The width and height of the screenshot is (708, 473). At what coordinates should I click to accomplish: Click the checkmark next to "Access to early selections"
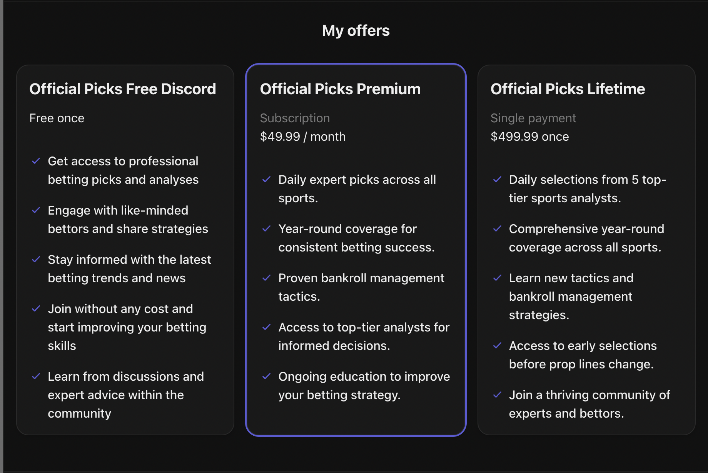point(498,345)
